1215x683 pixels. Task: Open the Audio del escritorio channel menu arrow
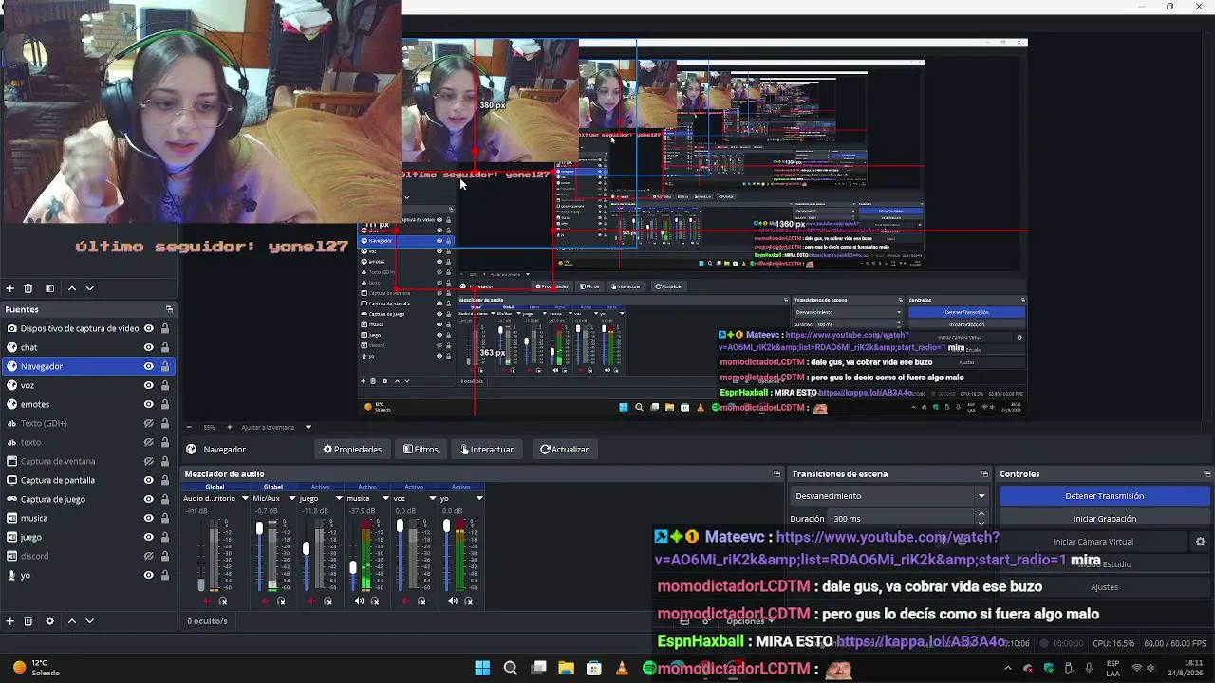point(245,498)
